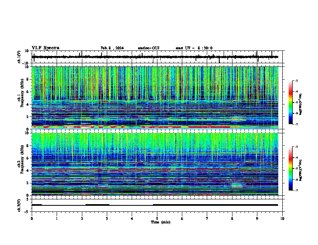Click the "ch.3(V)" axis label
Viewport: 318px width, 245px height.
(x=19, y=205)
